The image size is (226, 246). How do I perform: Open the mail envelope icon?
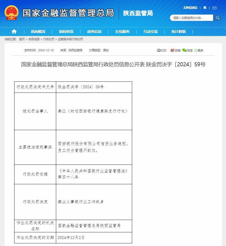pos(214,8)
